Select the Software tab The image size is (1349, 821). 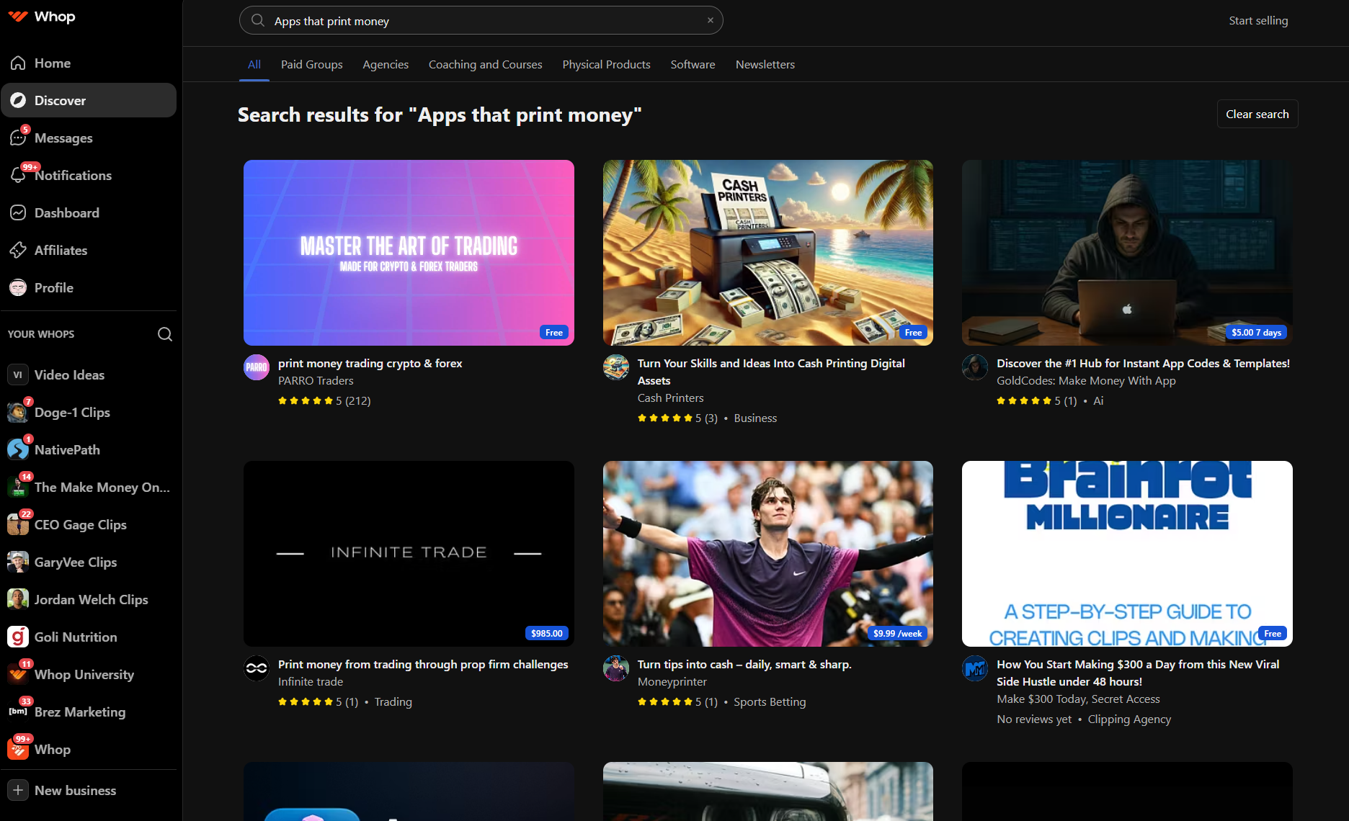pyautogui.click(x=693, y=65)
